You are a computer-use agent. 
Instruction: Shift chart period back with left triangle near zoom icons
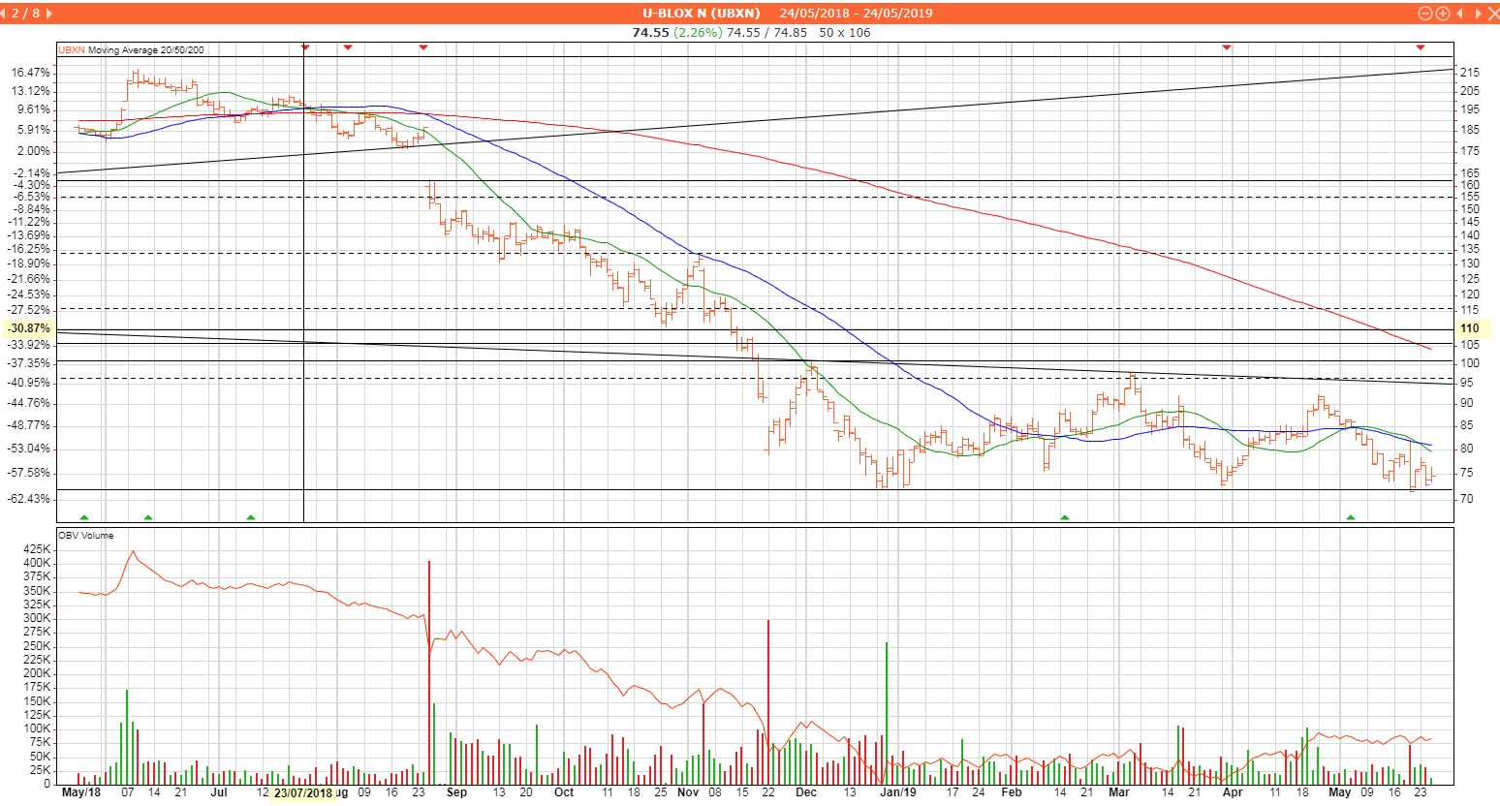coord(1458,14)
